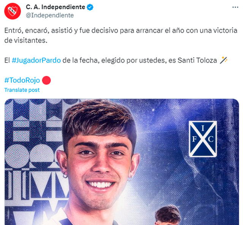243x225 pixels.
Task: Click the first line of the tweet text
Action: click(x=121, y=30)
